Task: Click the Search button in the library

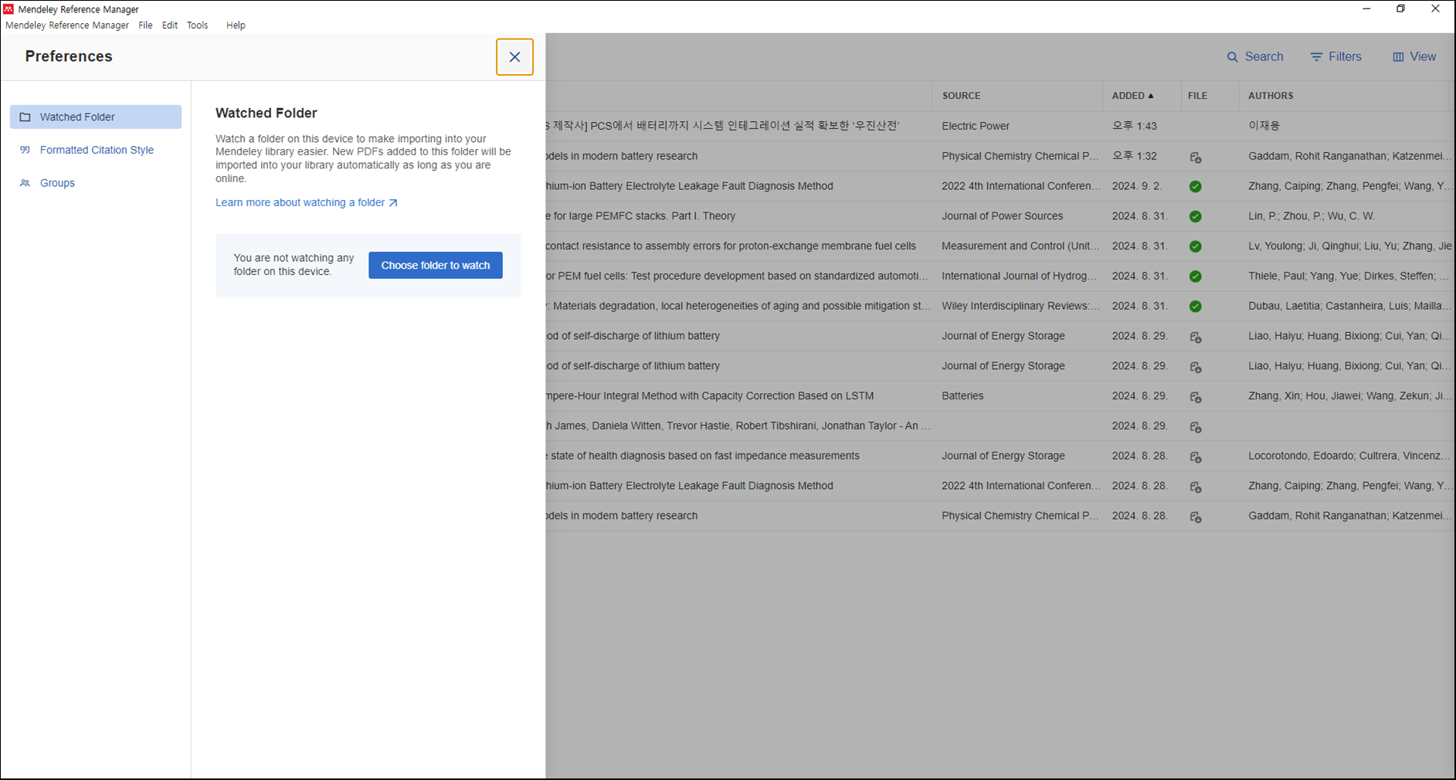Action: pos(1255,57)
